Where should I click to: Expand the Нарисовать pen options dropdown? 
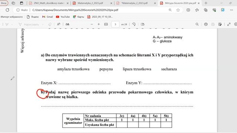coord(43,24)
